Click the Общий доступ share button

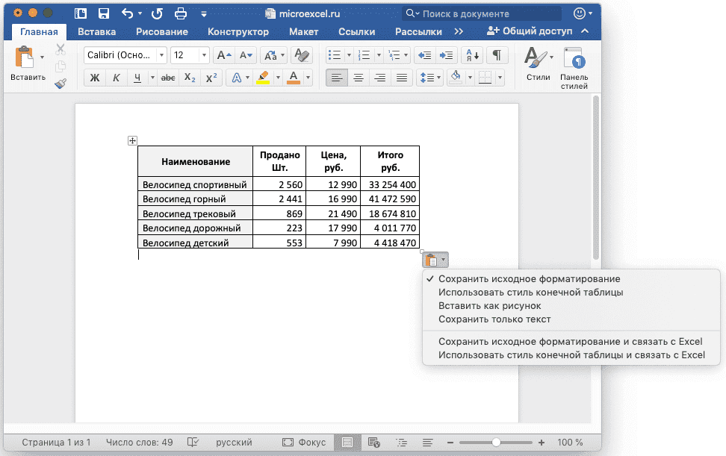pos(529,31)
